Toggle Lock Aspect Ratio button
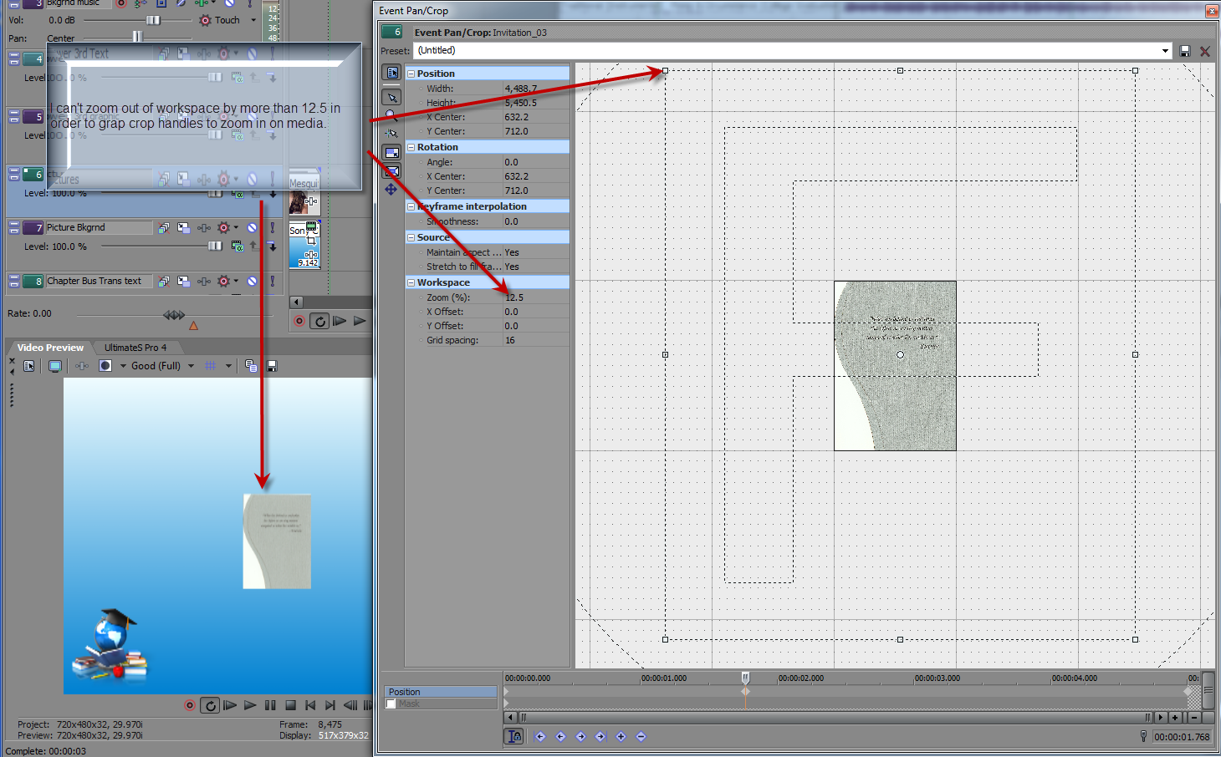 (x=391, y=153)
